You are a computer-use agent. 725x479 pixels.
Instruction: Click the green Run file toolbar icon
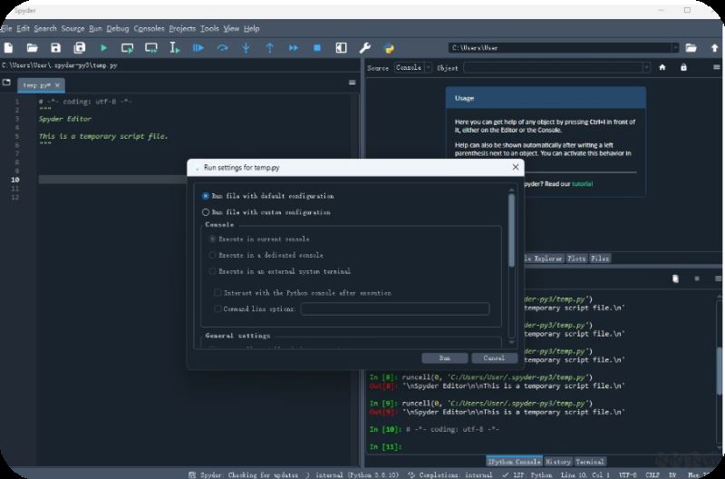point(103,47)
